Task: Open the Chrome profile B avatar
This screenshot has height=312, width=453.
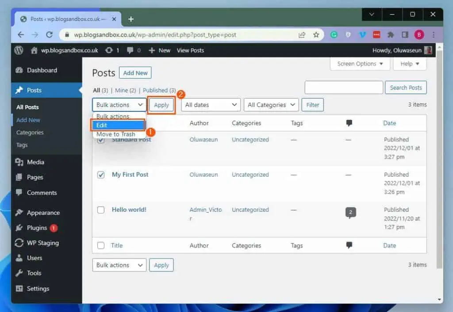Action: tap(419, 35)
